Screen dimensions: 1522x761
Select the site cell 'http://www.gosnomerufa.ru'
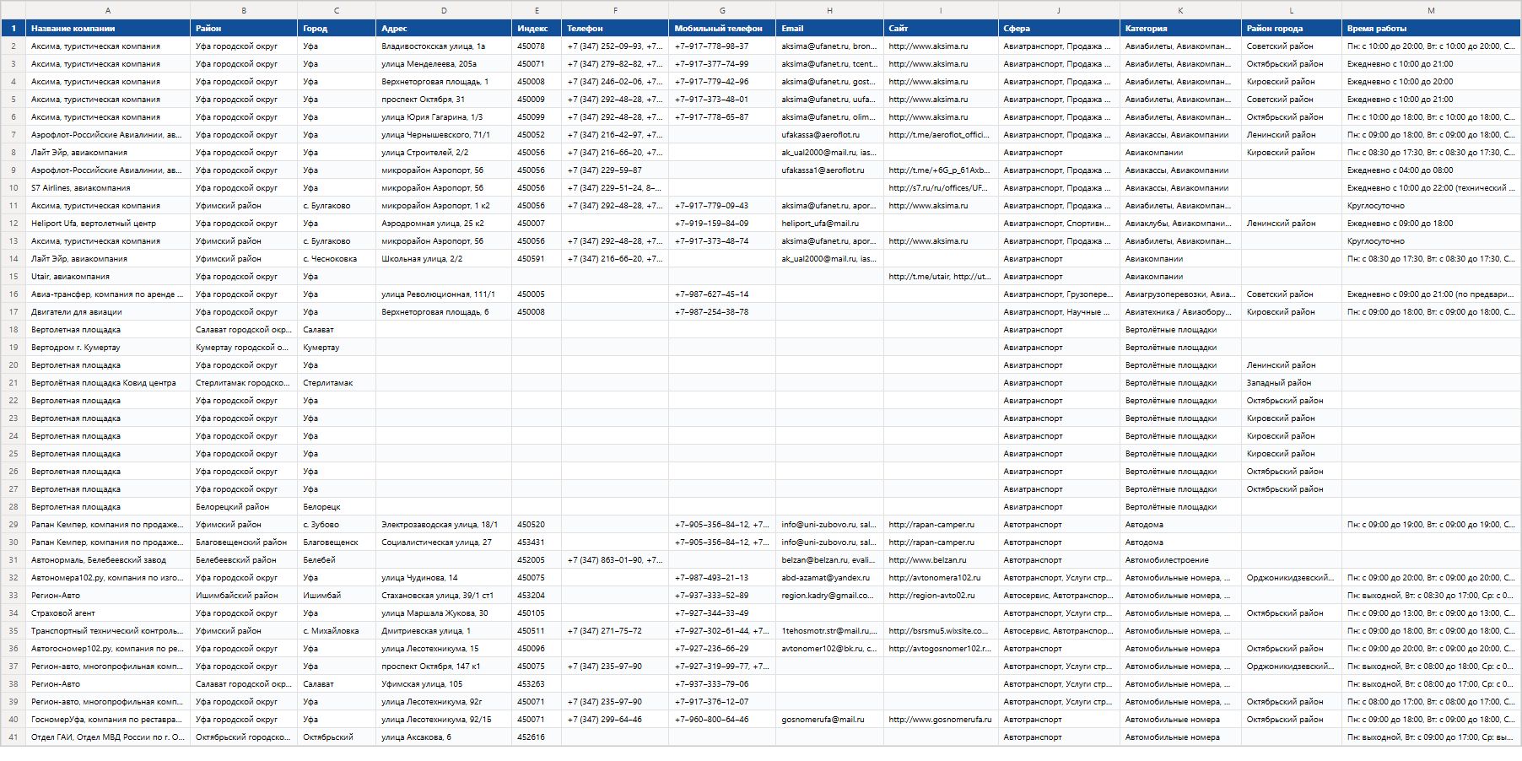pos(941,720)
